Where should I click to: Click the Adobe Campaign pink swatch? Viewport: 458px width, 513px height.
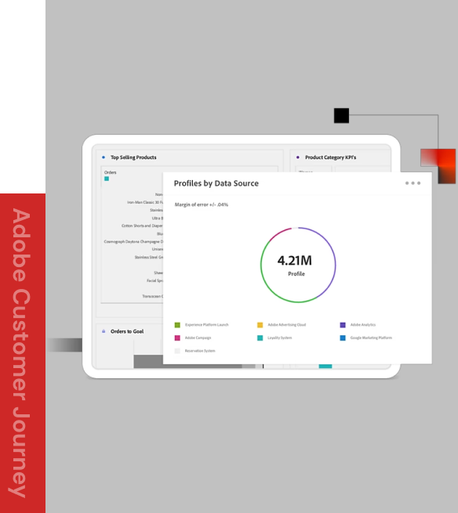177,338
